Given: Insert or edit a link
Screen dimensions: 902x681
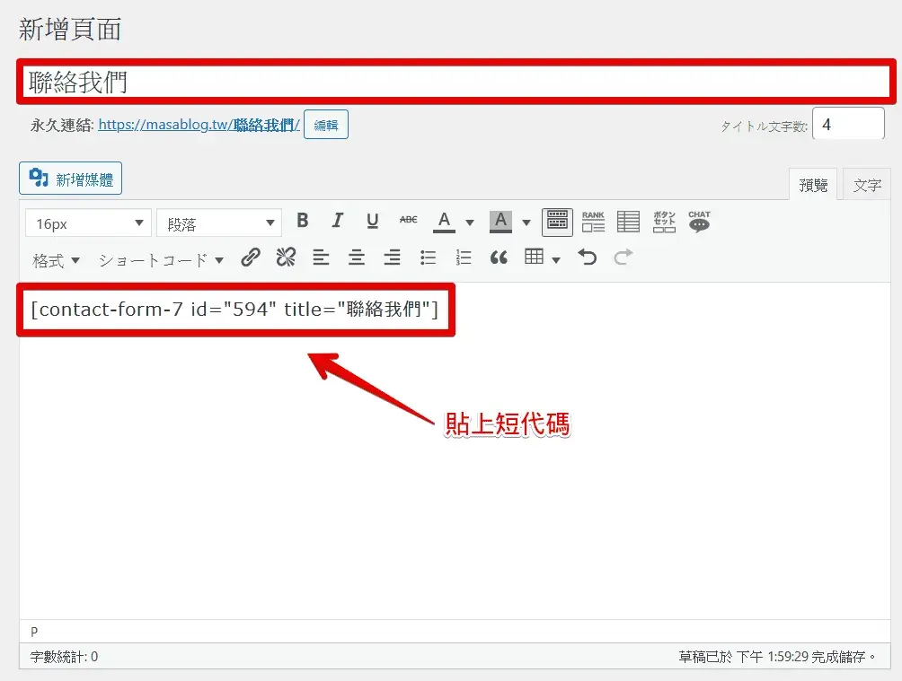Looking at the screenshot, I should (x=251, y=258).
